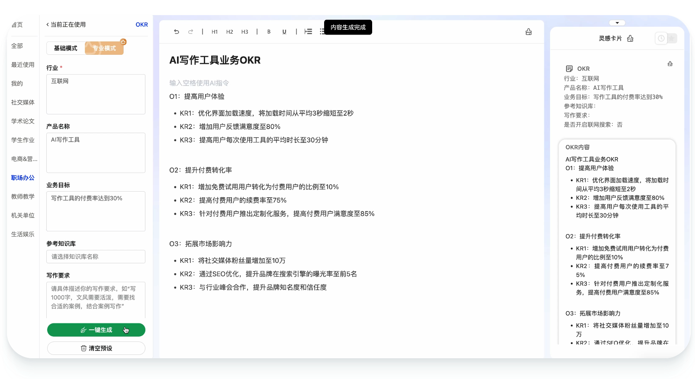Click the 清空预设 button
This screenshot has height=379, width=695.
tap(96, 348)
